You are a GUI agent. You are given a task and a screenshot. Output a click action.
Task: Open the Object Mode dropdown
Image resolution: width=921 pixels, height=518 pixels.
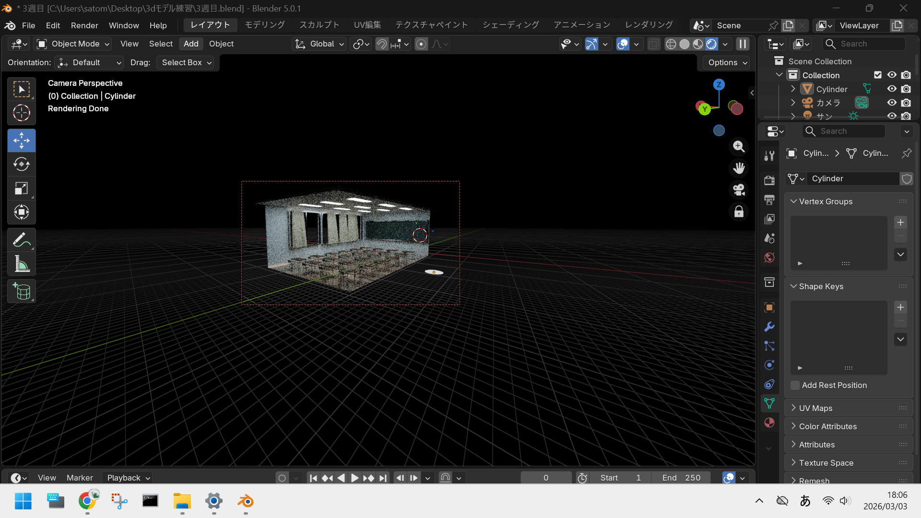[73, 44]
